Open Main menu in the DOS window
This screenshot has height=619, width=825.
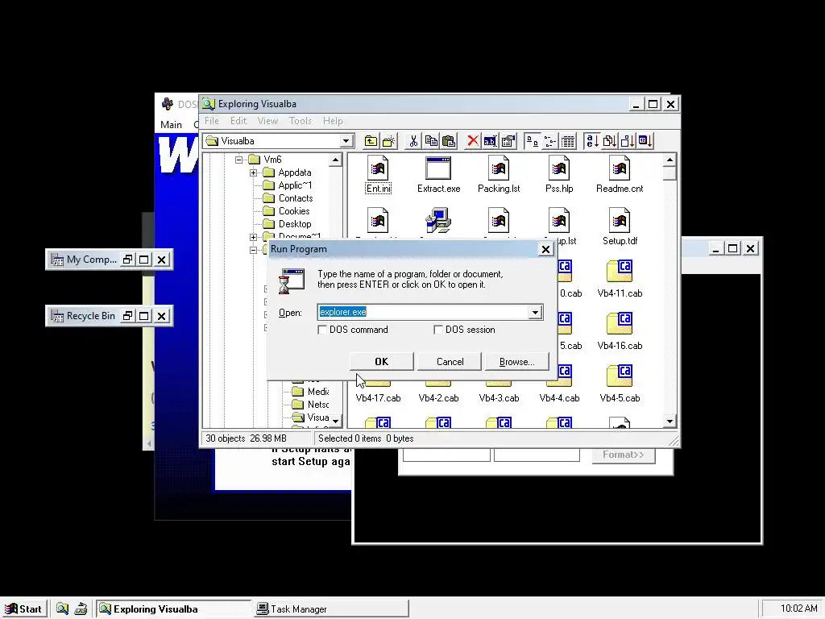[x=171, y=125]
